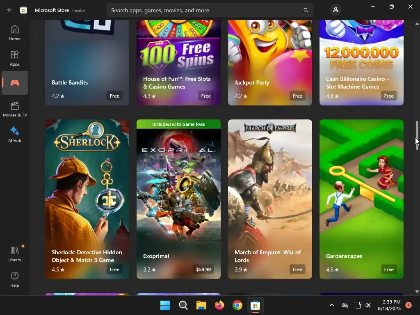The image size is (420, 315).
Task: Open House of Fun Free Slots card
Action: pos(179,63)
